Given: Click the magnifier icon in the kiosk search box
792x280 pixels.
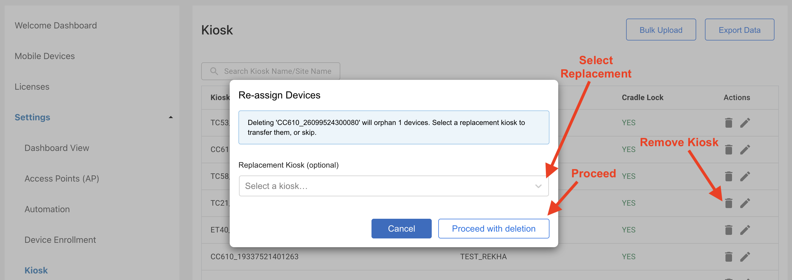Looking at the screenshot, I should click(x=214, y=71).
